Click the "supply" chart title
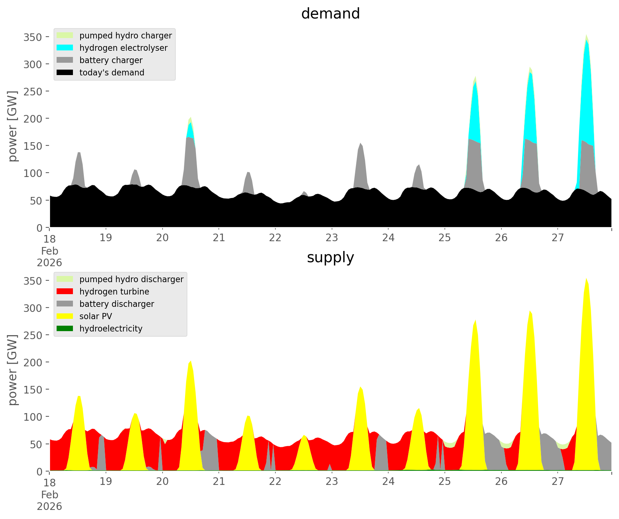 (x=330, y=258)
